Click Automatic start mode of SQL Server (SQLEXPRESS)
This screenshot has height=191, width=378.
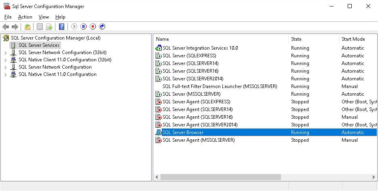click(353, 56)
